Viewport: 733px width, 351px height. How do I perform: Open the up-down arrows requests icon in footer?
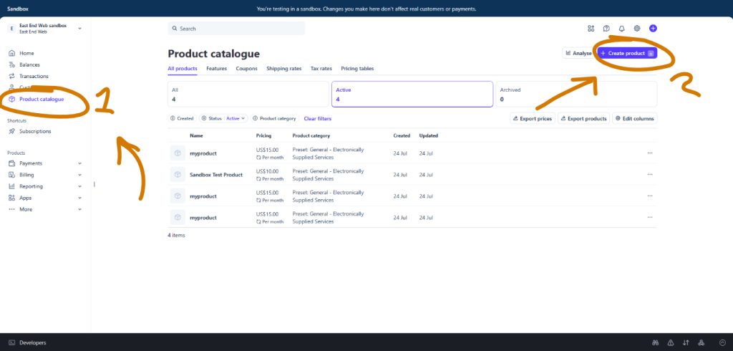tap(686, 342)
